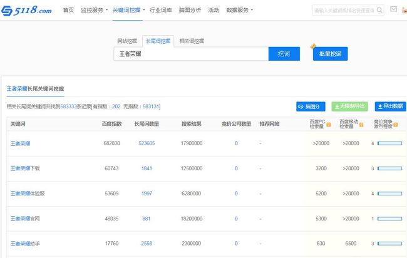Open the 监控服务 dropdown menu

(94, 10)
